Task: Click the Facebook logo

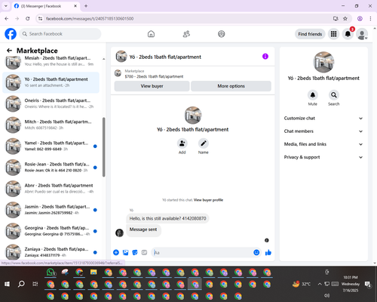Action: (x=11, y=34)
